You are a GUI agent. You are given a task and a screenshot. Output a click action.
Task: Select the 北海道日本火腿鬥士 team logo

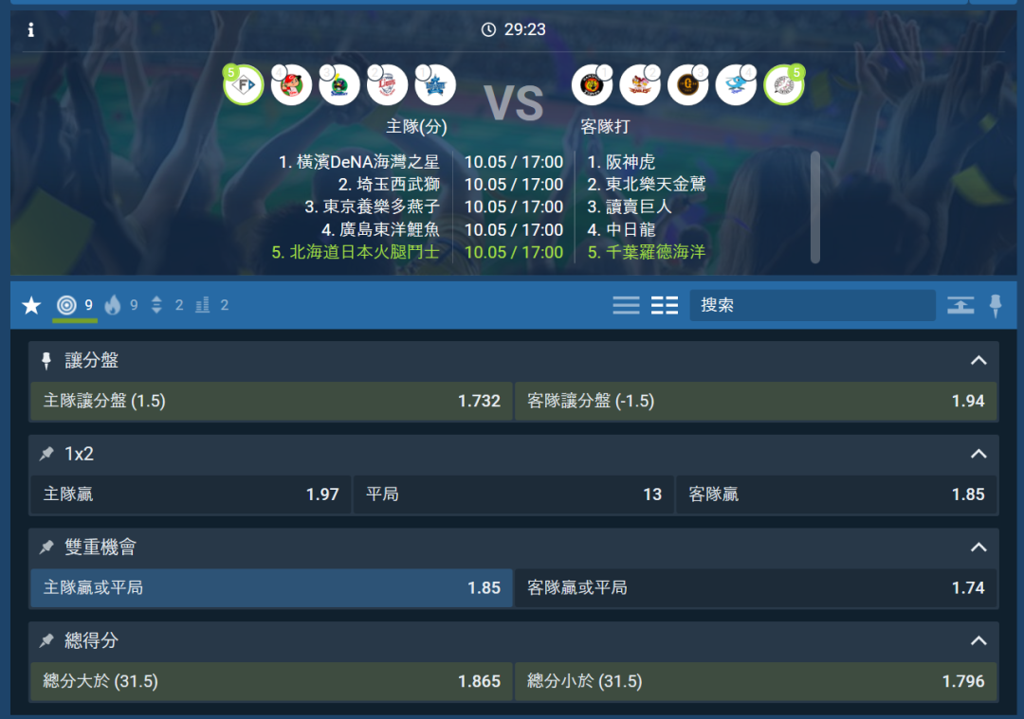coord(244,85)
